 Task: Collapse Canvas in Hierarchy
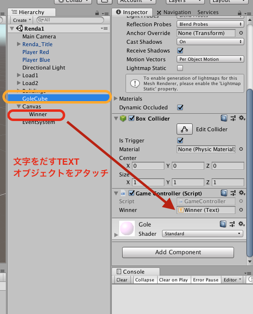coord(18,106)
